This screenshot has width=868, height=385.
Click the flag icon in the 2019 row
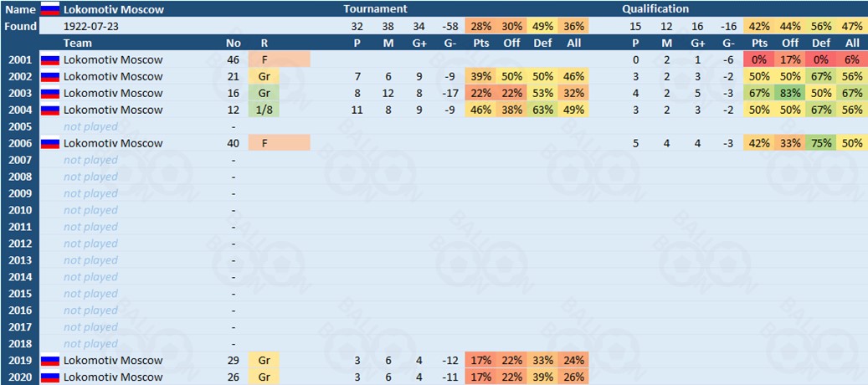tap(50, 361)
